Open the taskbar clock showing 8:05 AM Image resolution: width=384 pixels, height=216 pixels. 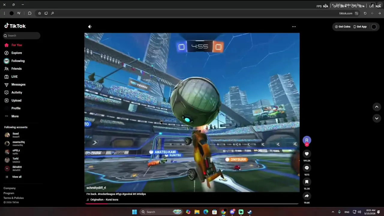370,212
